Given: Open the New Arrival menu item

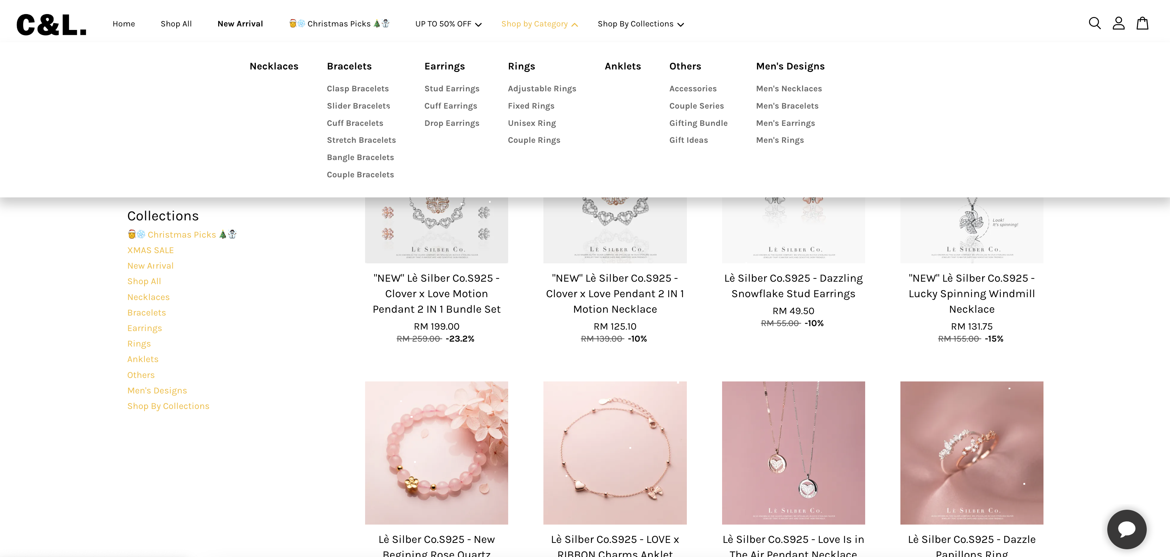Looking at the screenshot, I should [240, 24].
